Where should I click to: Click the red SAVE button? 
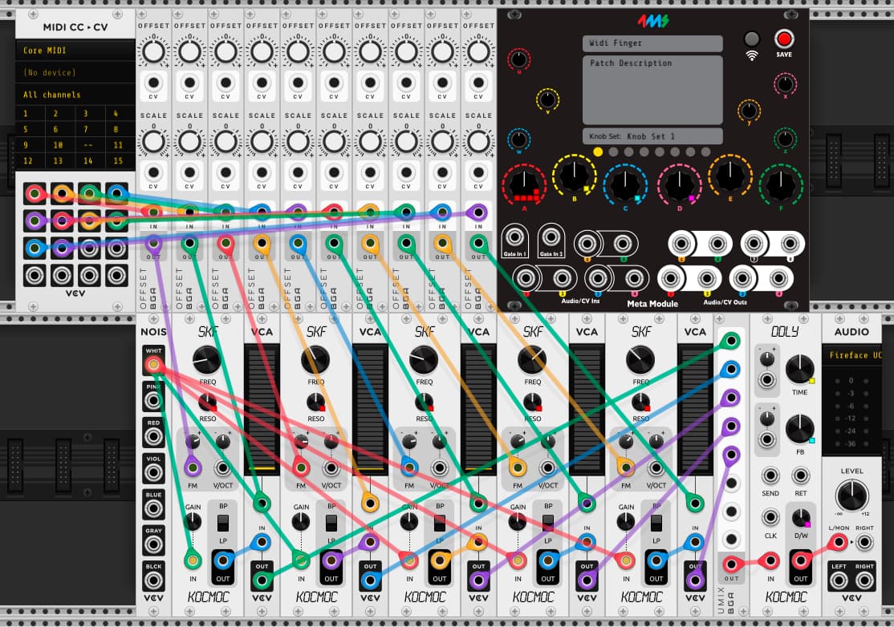[784, 39]
